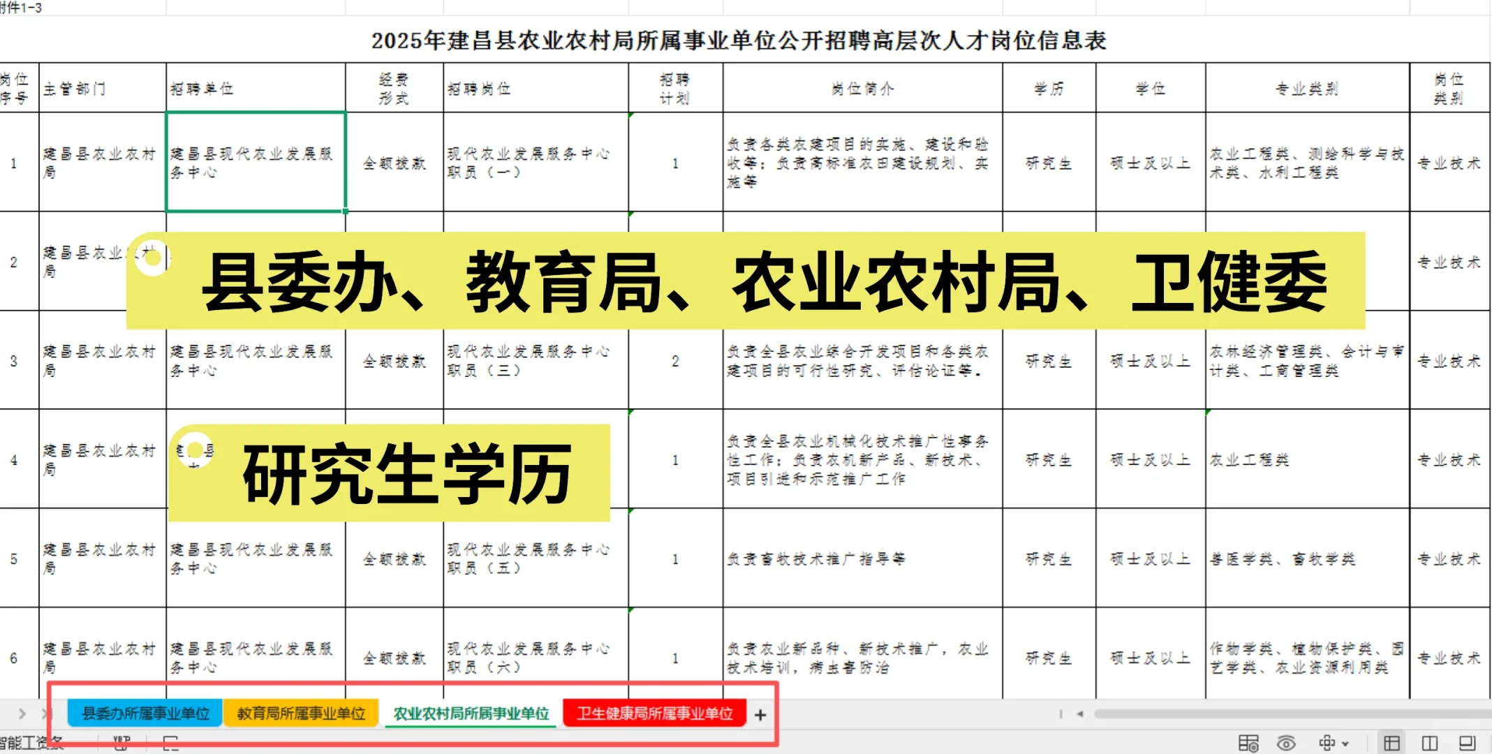Screen dimensions: 1492x754
Task: Open the sheet protection table icon
Action: pyautogui.click(x=1248, y=743)
